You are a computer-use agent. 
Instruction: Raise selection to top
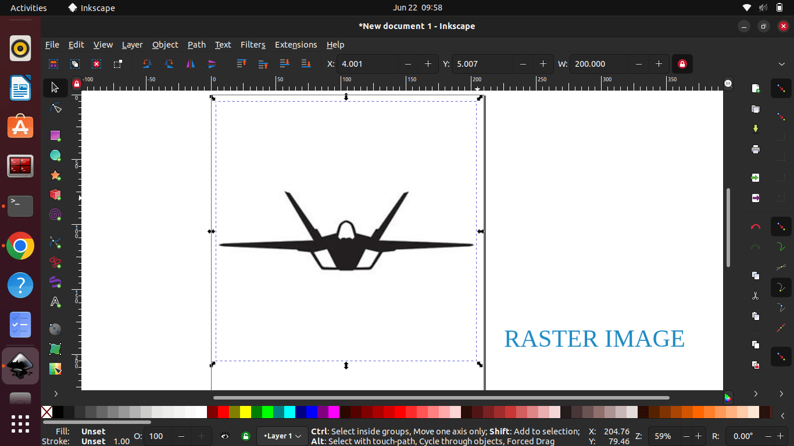(242, 64)
